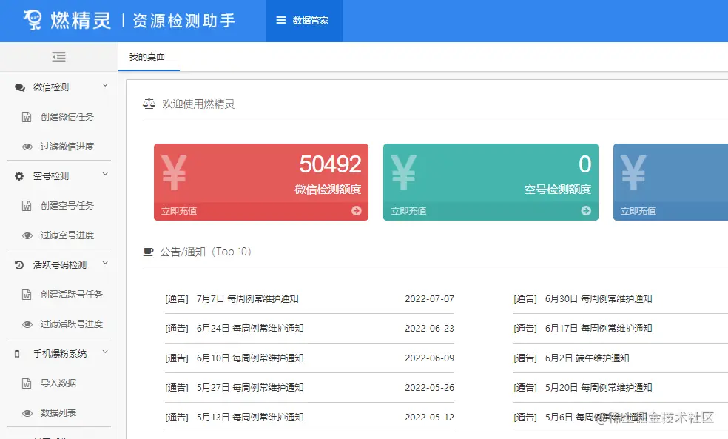The height and width of the screenshot is (439, 728).
Task: Click the 欢迎使用燃精灵 heading
Action: (198, 104)
